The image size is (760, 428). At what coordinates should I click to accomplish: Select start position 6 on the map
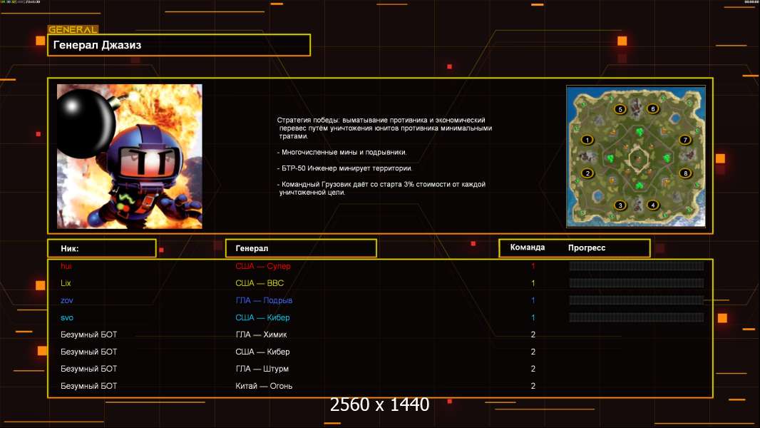pyautogui.click(x=652, y=109)
